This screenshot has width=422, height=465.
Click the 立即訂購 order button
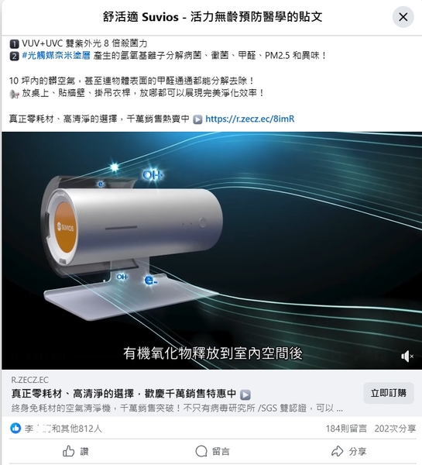(x=389, y=393)
